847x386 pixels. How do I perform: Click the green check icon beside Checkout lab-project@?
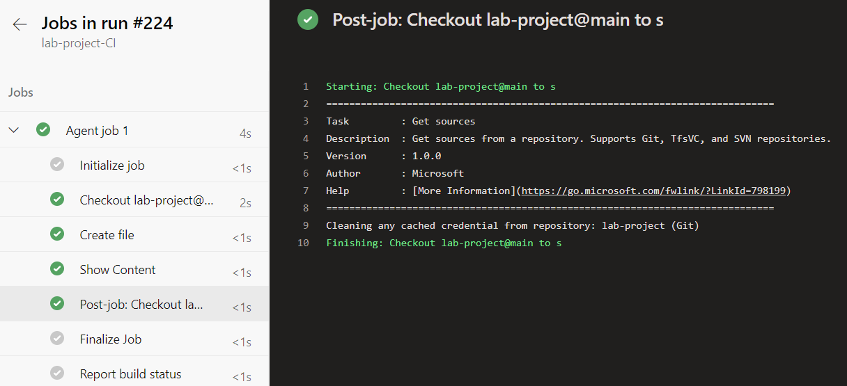(x=57, y=200)
